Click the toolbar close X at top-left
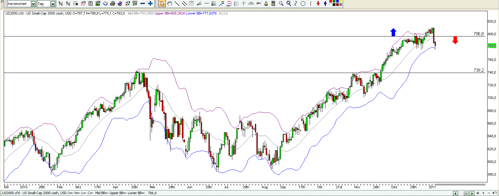The height and width of the screenshot is (196, 499). 2,2
